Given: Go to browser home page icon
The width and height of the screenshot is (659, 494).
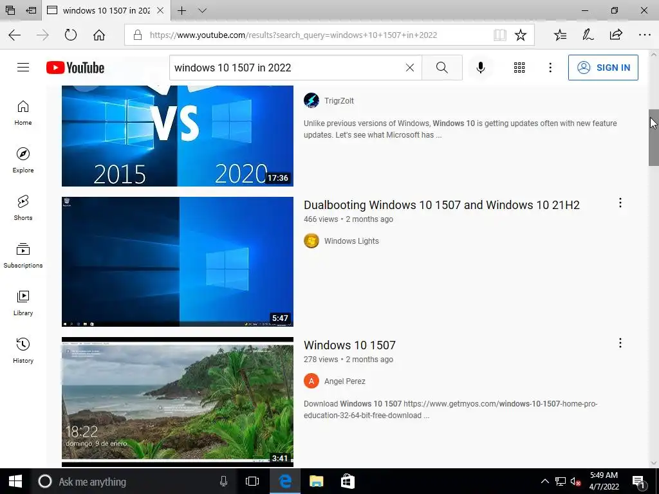Looking at the screenshot, I should coord(99,35).
